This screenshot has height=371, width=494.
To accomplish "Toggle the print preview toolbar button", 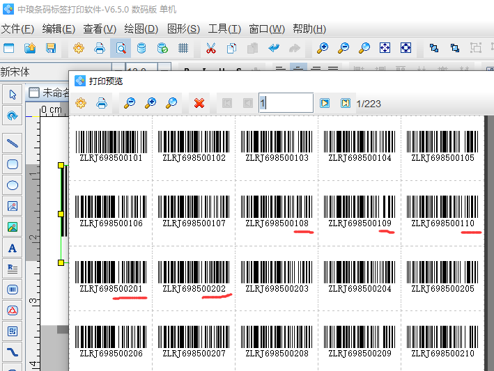I will 121,48.
